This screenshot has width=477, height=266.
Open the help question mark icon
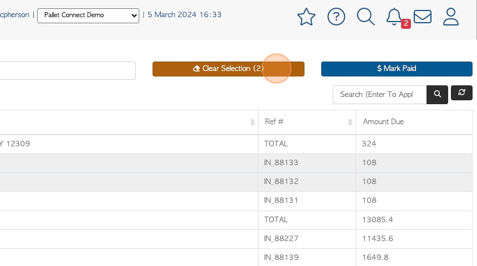tap(336, 17)
